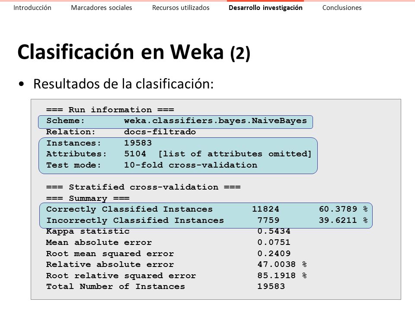Screen dimensions: 415x311
Task: Click the Run information header line
Action: point(110,109)
